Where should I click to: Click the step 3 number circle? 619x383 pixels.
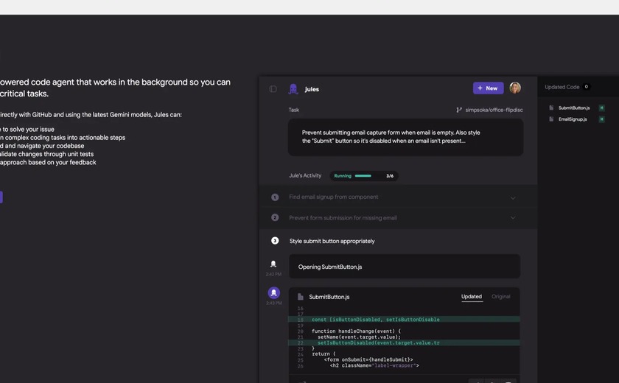pyautogui.click(x=275, y=241)
